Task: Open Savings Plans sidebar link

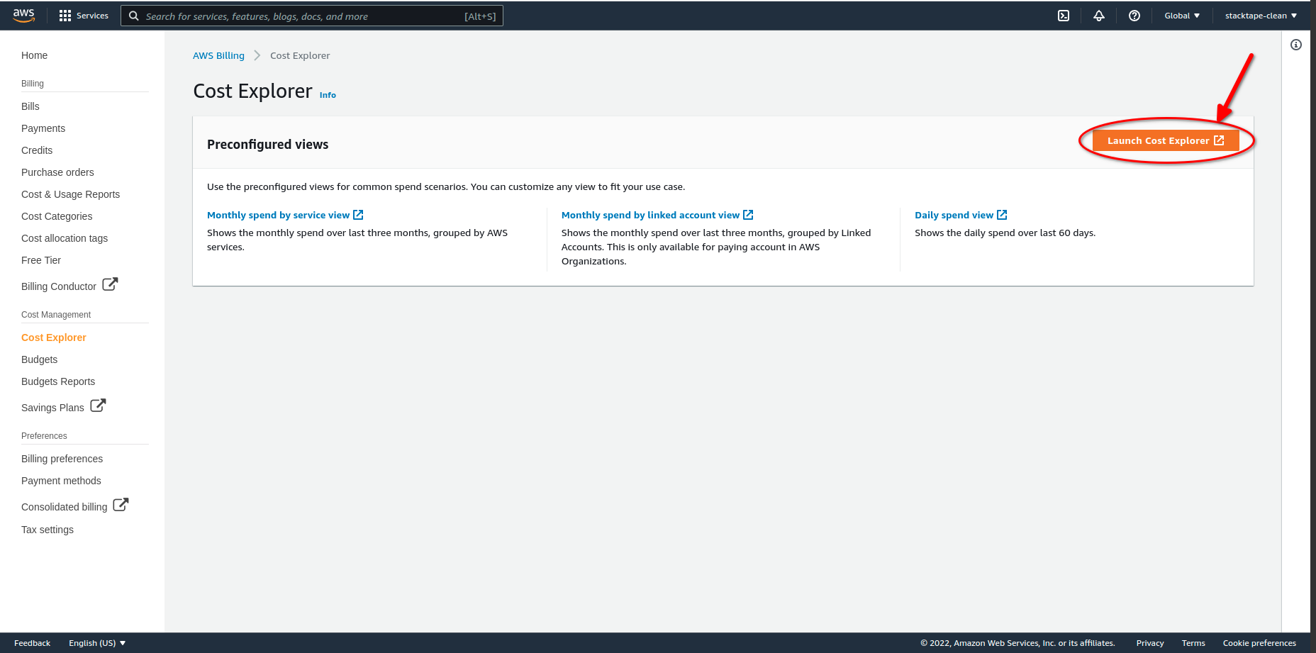Action: pyautogui.click(x=52, y=408)
